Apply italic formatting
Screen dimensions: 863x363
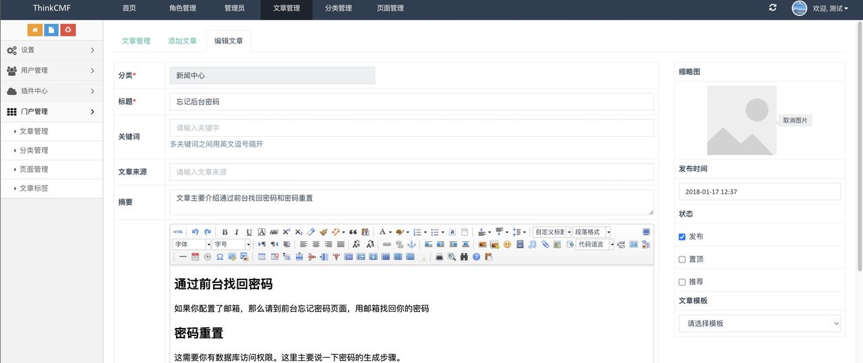(237, 232)
